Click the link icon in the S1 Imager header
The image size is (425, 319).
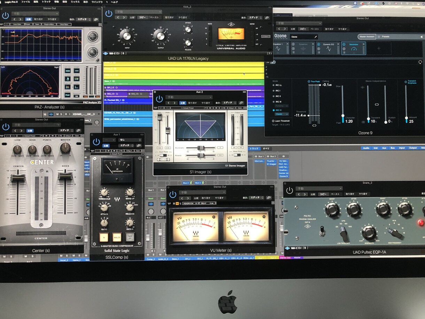[241, 103]
